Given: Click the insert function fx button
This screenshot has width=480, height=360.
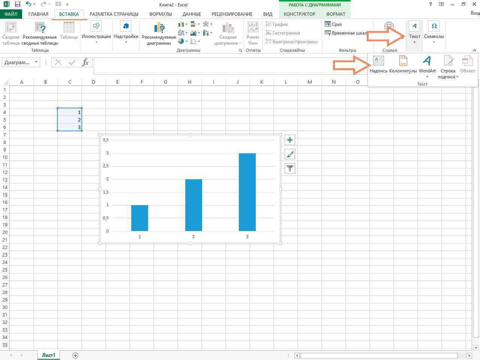Looking at the screenshot, I should point(85,62).
